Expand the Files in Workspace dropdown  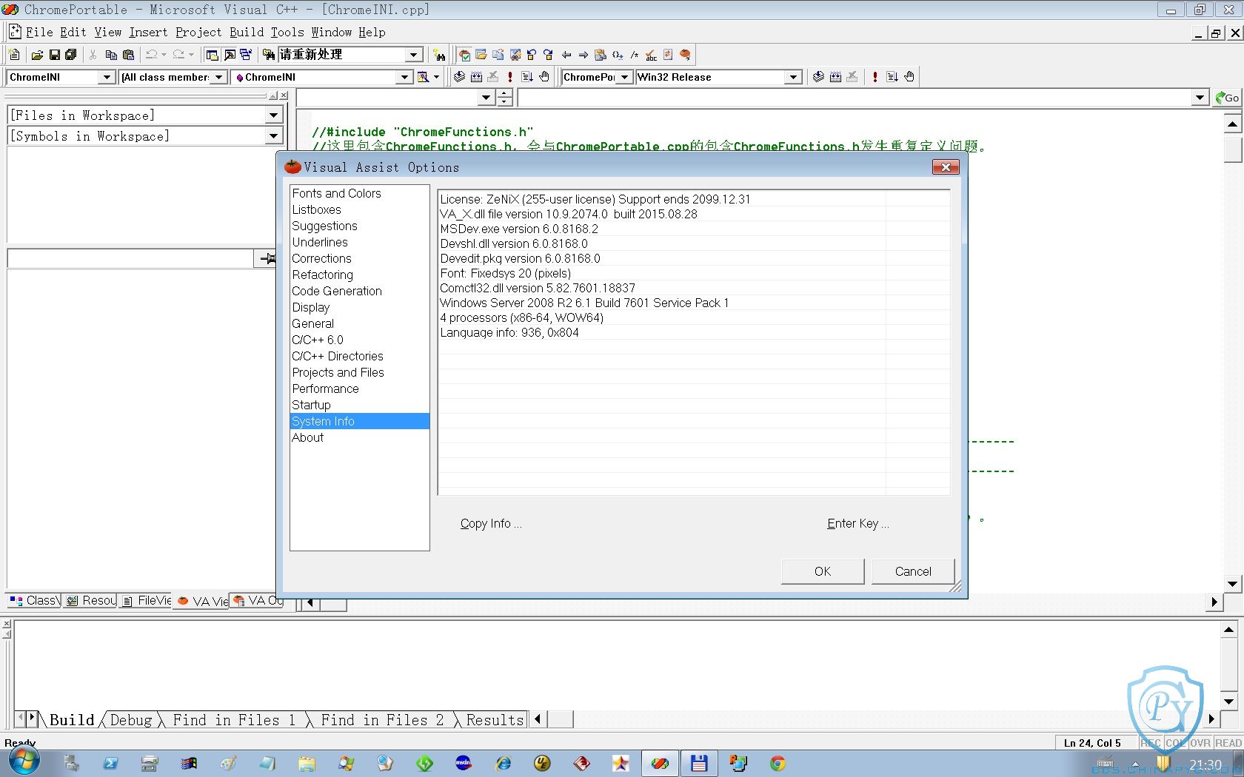(x=273, y=115)
